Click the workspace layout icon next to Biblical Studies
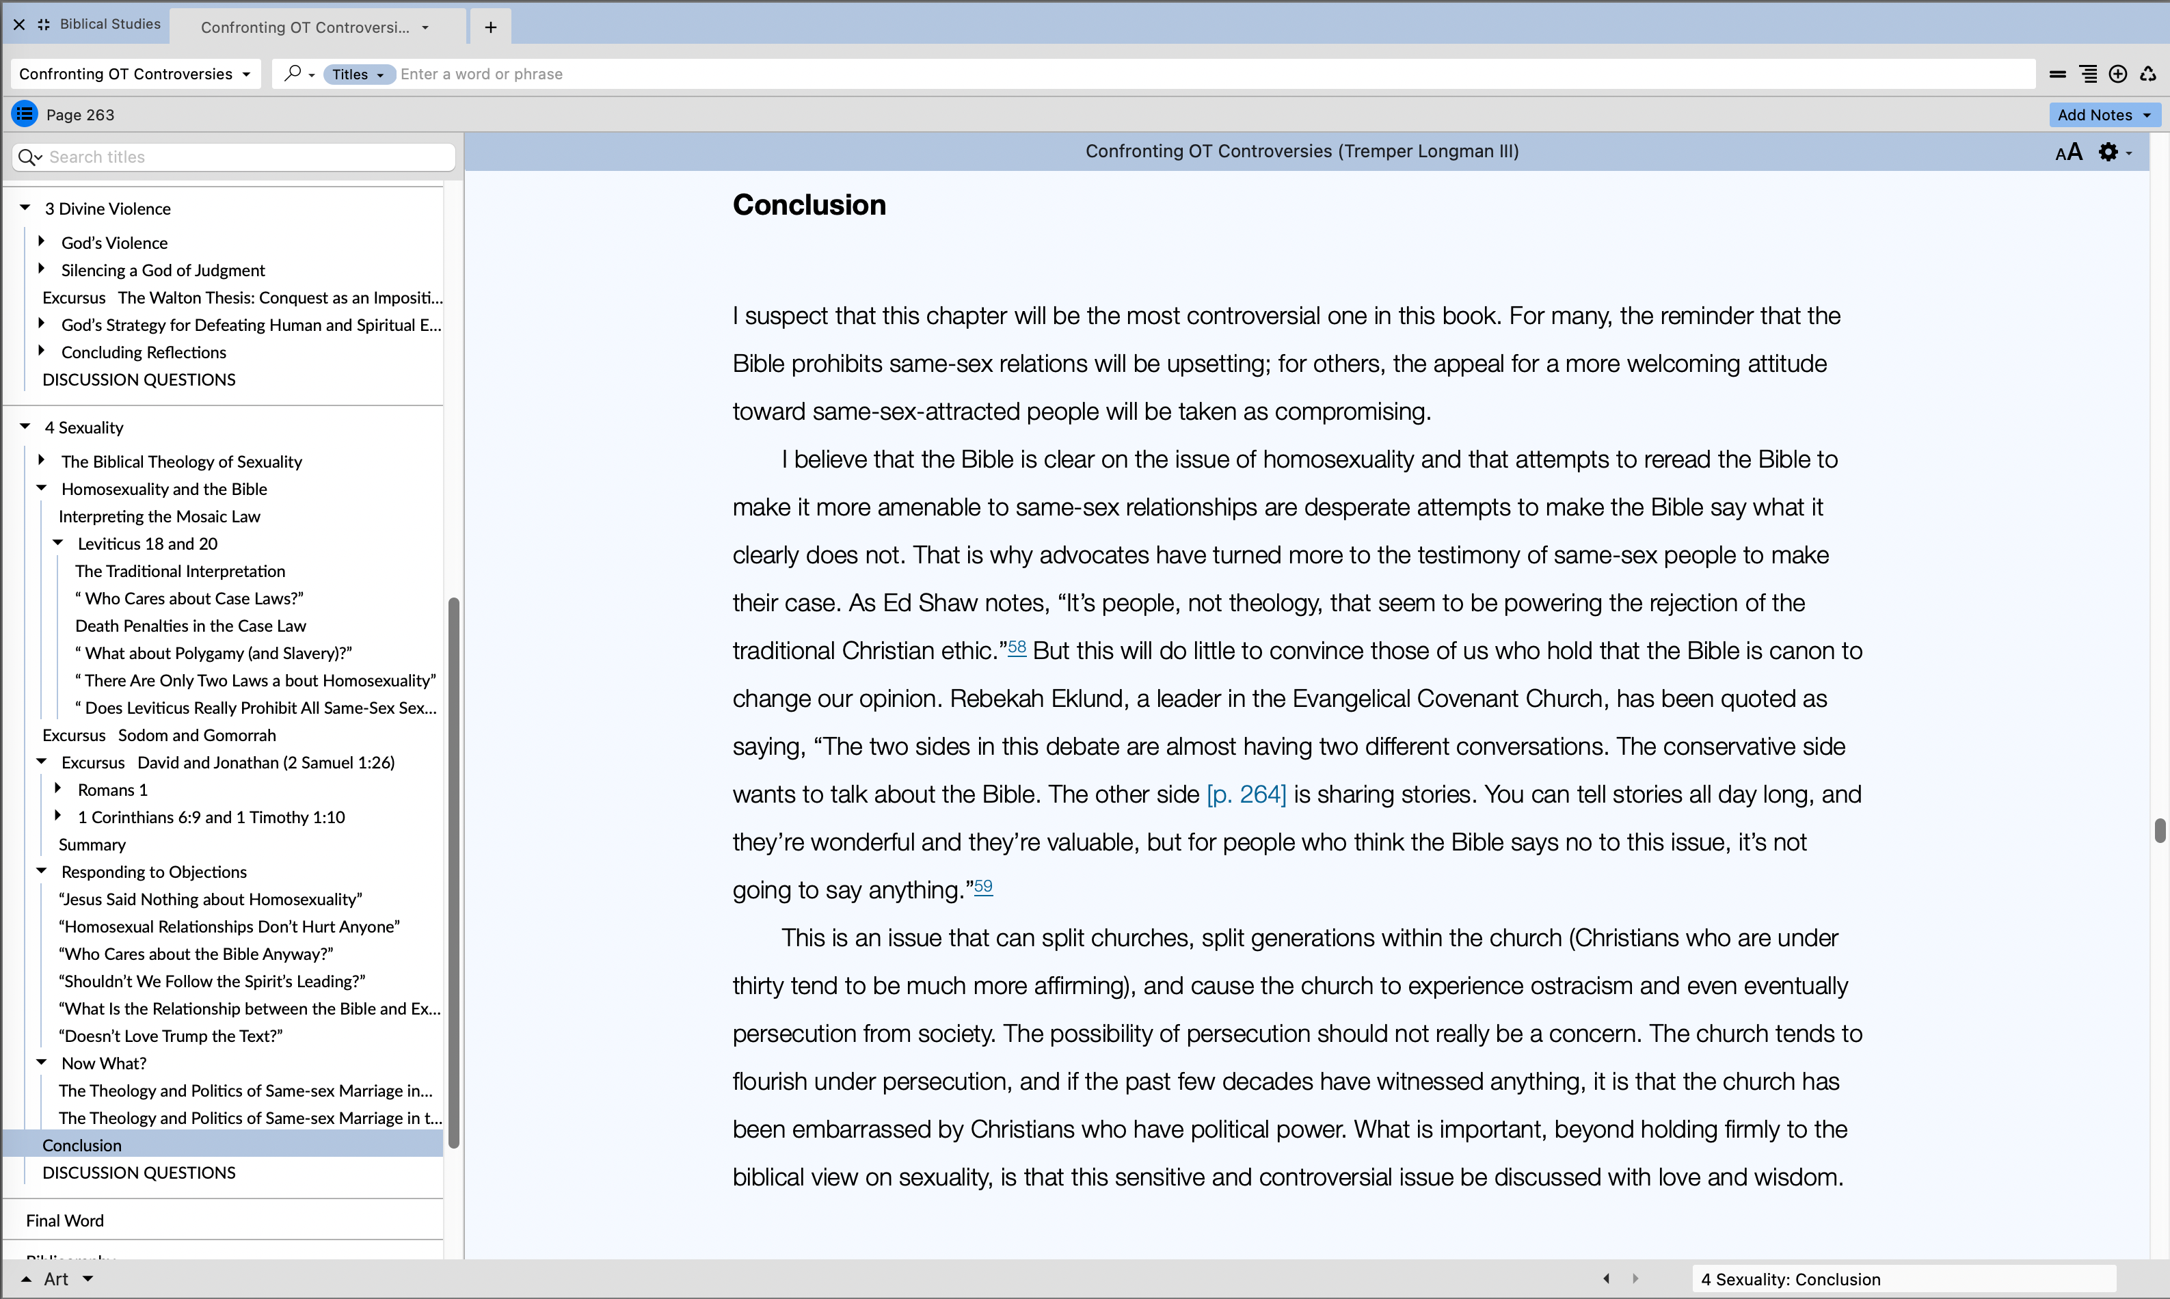The image size is (2170, 1299). coord(44,25)
